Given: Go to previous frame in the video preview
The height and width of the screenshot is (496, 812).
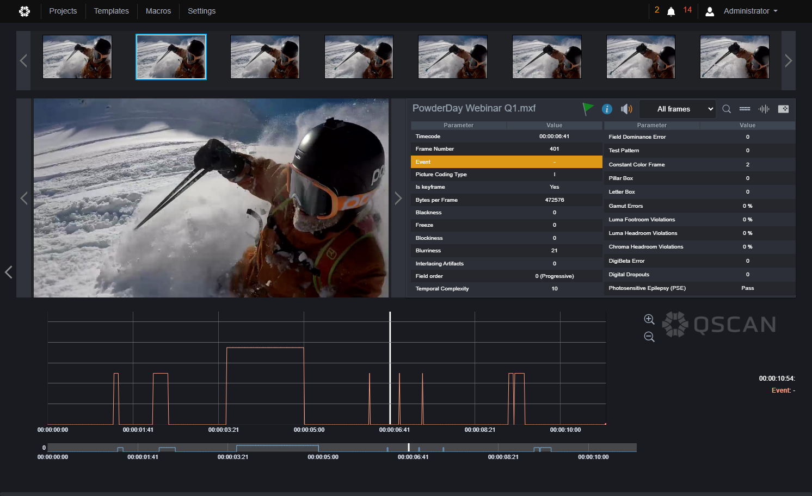Looking at the screenshot, I should 24,199.
